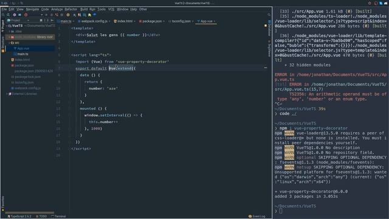389x219 pixels.
Task: Close the main.ts editor tab
Action: [x=74, y=21]
